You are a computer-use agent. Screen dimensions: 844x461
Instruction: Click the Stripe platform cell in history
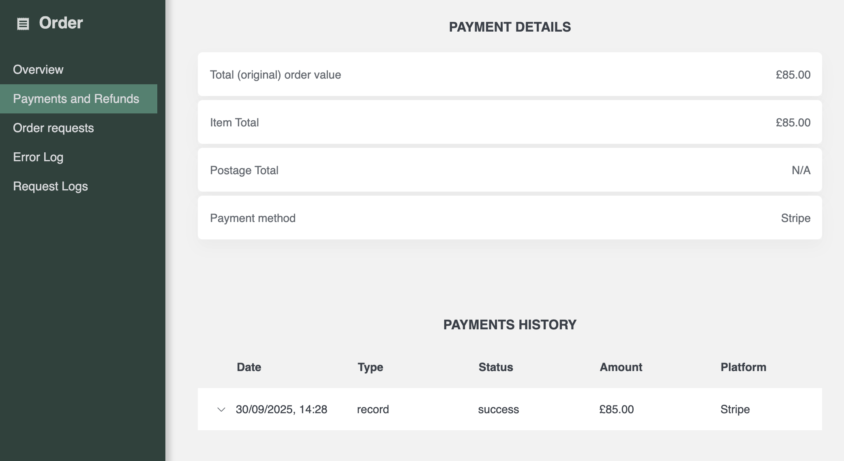pyautogui.click(x=735, y=410)
